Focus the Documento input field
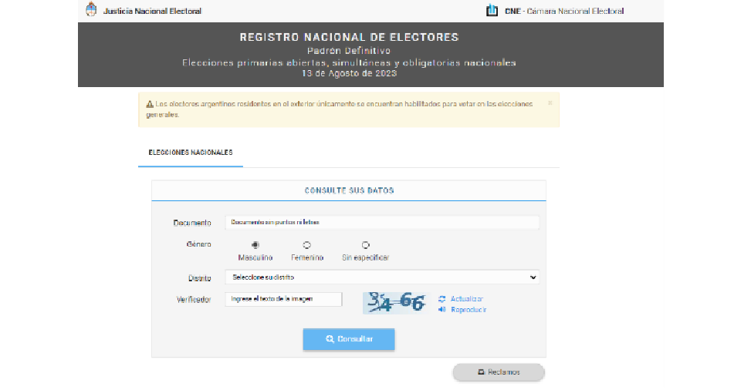751x390 pixels. coord(382,223)
